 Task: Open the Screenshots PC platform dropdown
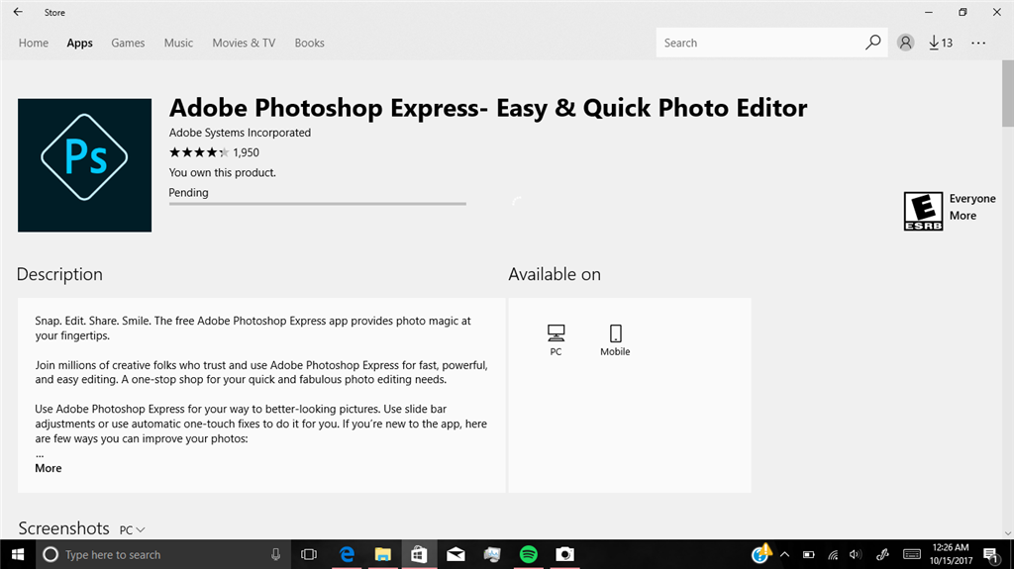[x=132, y=529]
